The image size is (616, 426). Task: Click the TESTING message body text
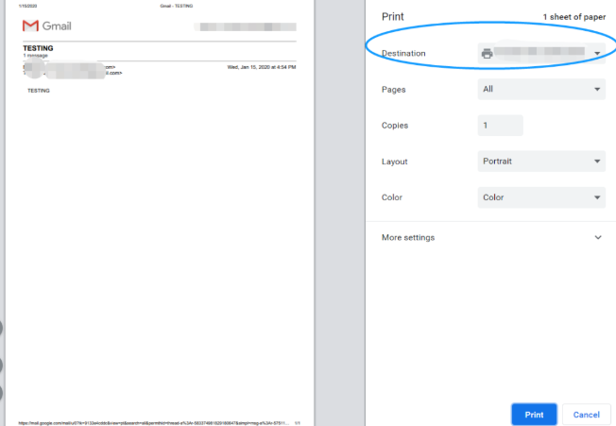coord(39,91)
